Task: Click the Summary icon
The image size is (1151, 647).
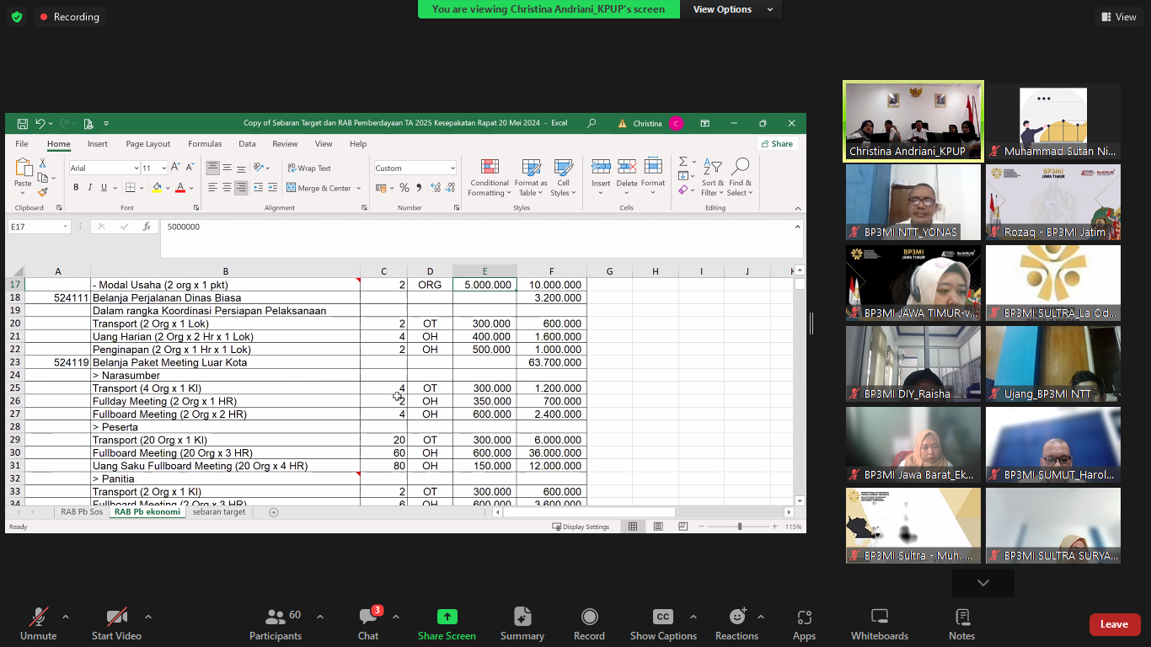Action: pyautogui.click(x=522, y=623)
